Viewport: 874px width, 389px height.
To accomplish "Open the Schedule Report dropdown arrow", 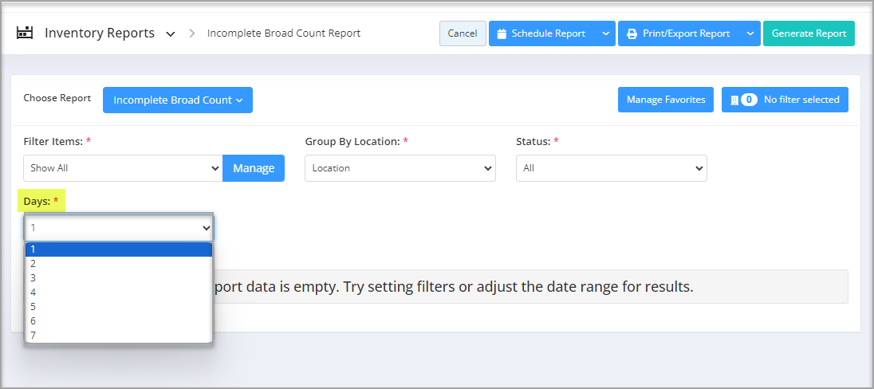I will tap(605, 33).
